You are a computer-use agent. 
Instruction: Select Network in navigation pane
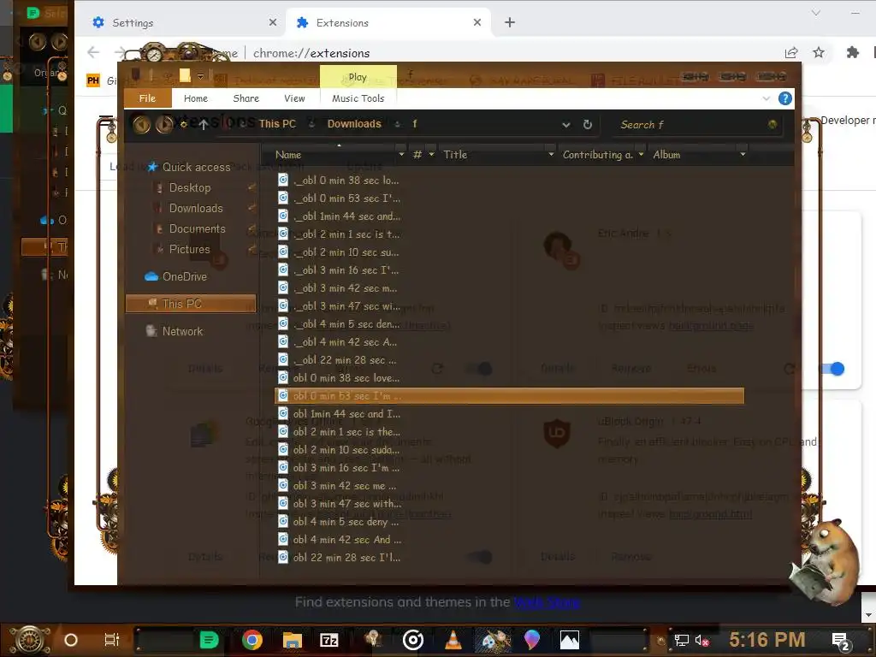(182, 331)
